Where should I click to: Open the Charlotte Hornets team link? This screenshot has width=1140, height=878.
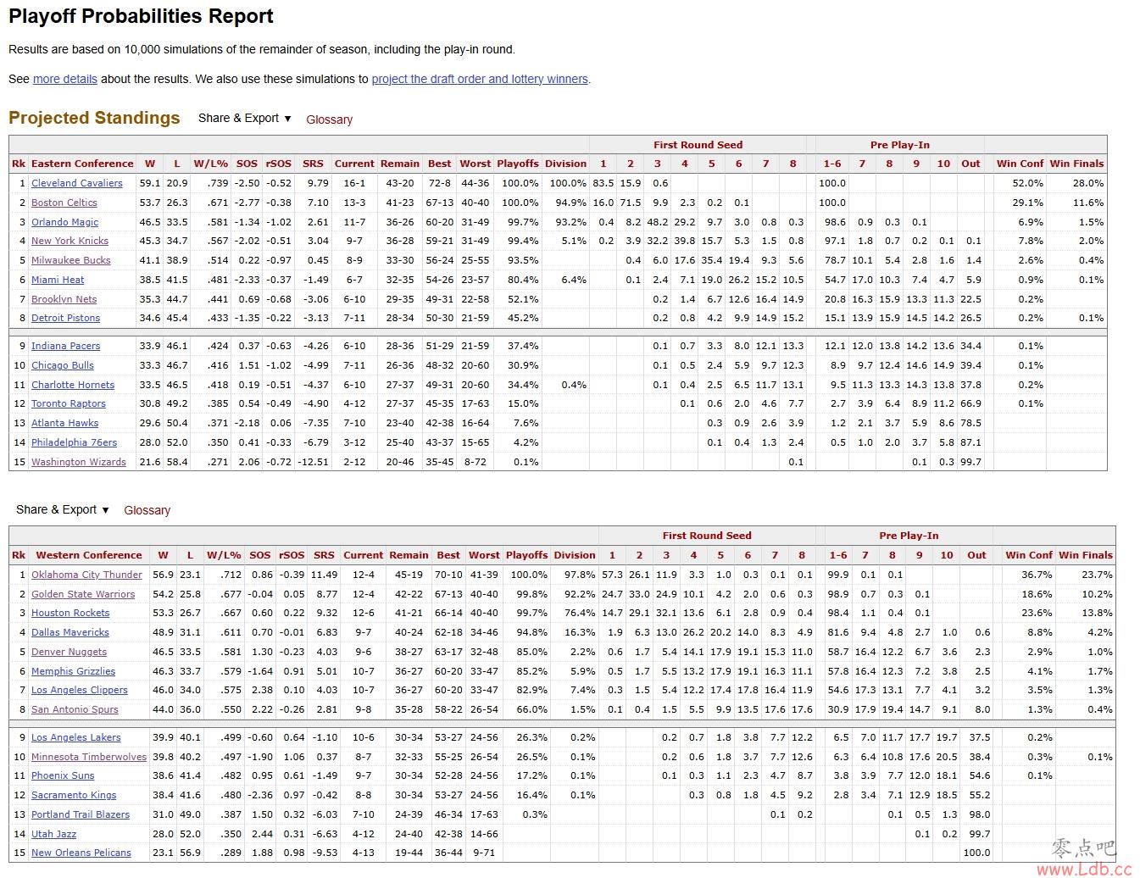[73, 385]
